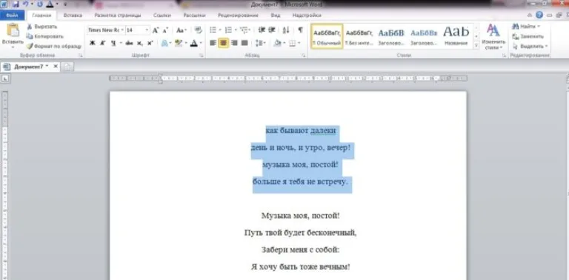Apply text effects with the glowing A icon
This screenshot has width=569, height=280.
point(164,43)
